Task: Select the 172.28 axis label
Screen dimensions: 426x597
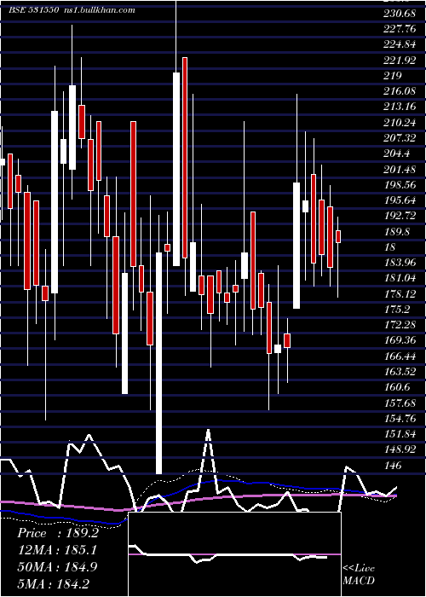Action: click(x=400, y=325)
